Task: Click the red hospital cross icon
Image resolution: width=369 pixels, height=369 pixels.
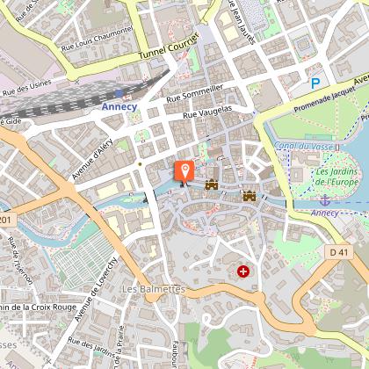Action: (x=243, y=271)
